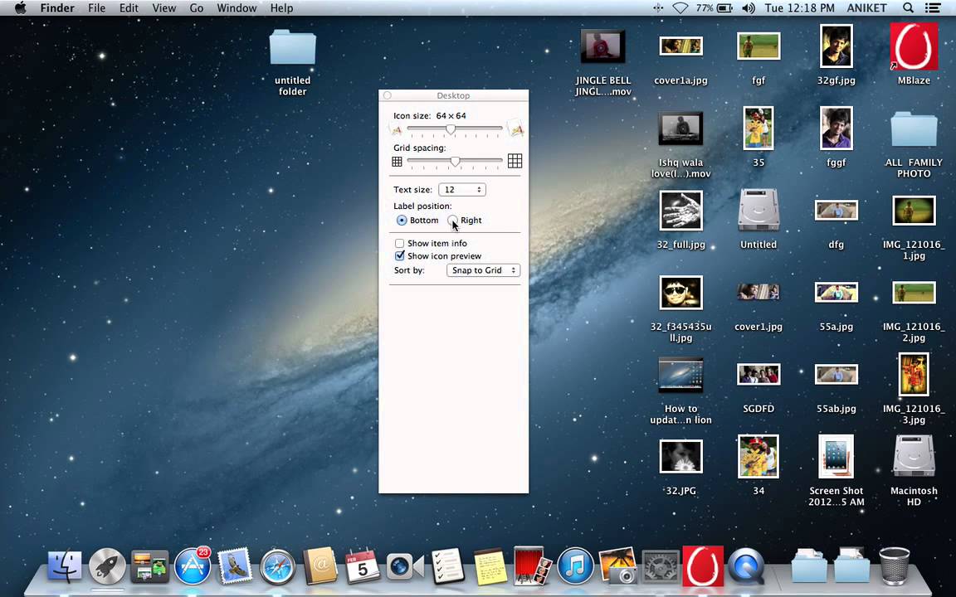Launch Safari from the Dock
Viewport: 956px width, 597px height.
coord(277,567)
